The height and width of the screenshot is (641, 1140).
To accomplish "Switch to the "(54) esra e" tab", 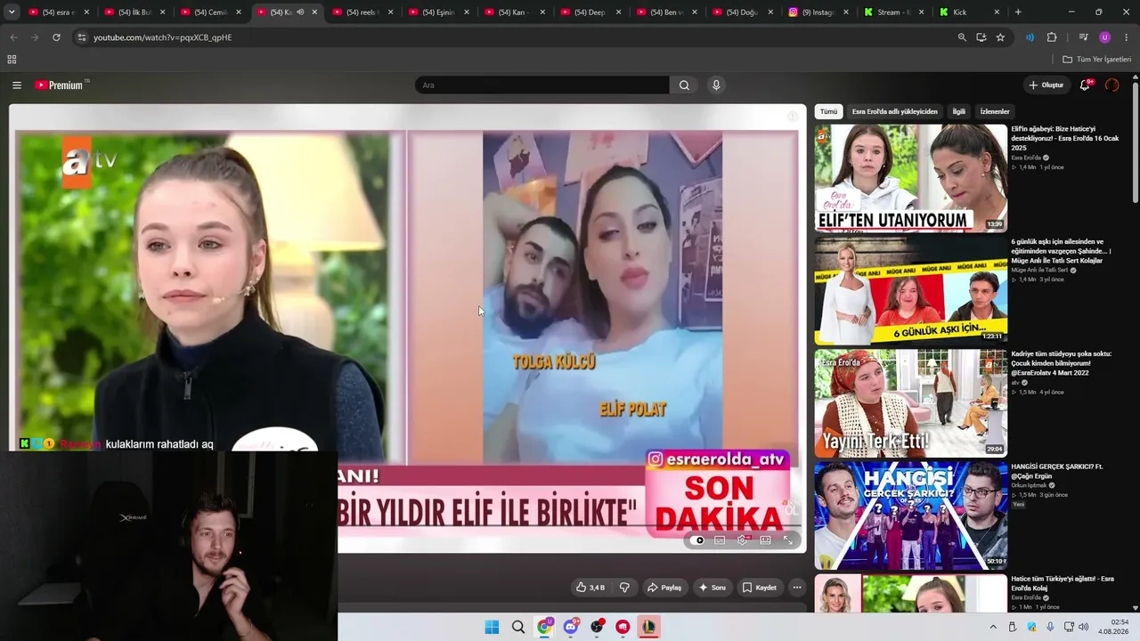I will coord(59,12).
